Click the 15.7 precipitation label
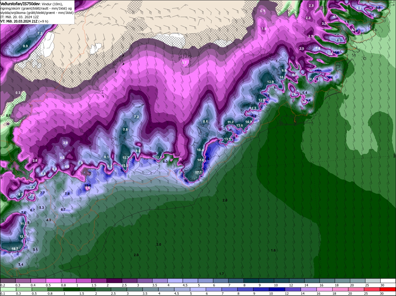The image size is (396, 296). pyautogui.click(x=126, y=158)
